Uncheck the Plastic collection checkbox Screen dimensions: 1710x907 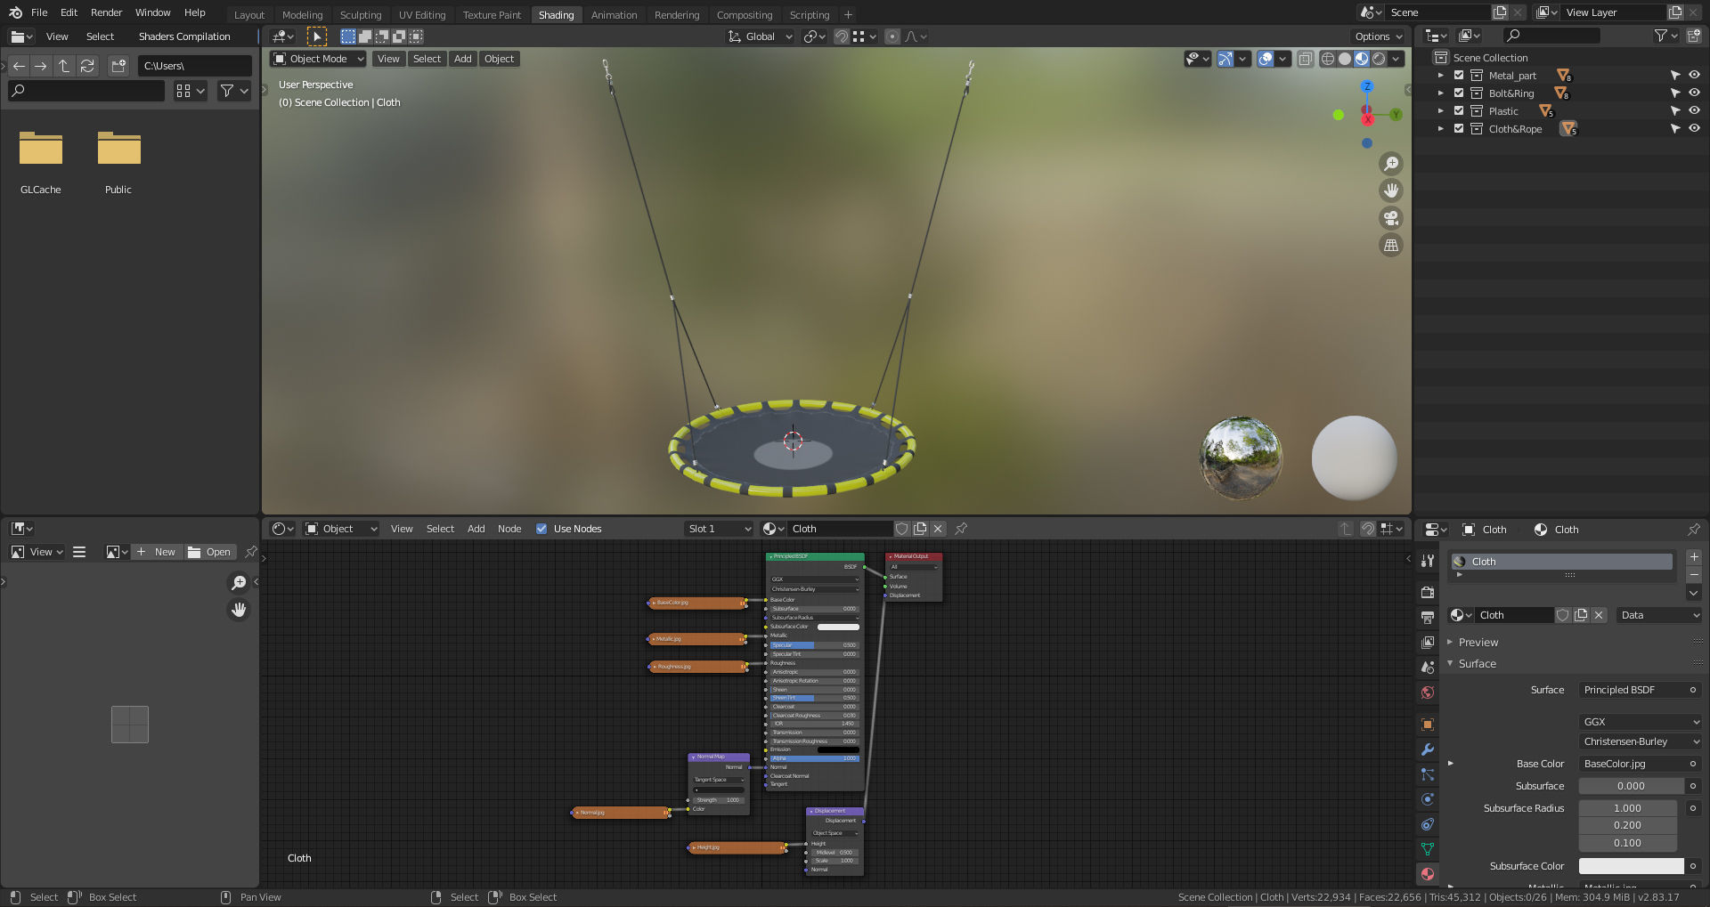(x=1459, y=111)
